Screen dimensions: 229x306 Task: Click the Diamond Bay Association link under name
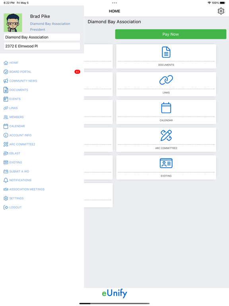[50, 24]
